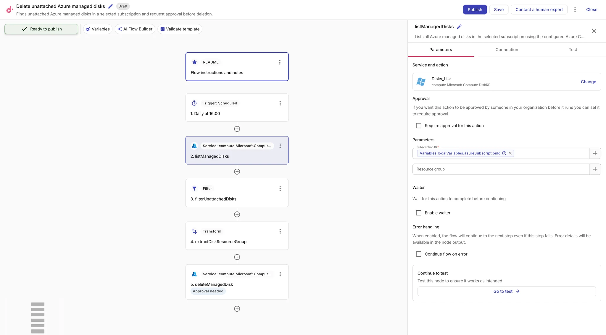
Task: Select the filterUnattachedDisks node
Action: pos(237,193)
